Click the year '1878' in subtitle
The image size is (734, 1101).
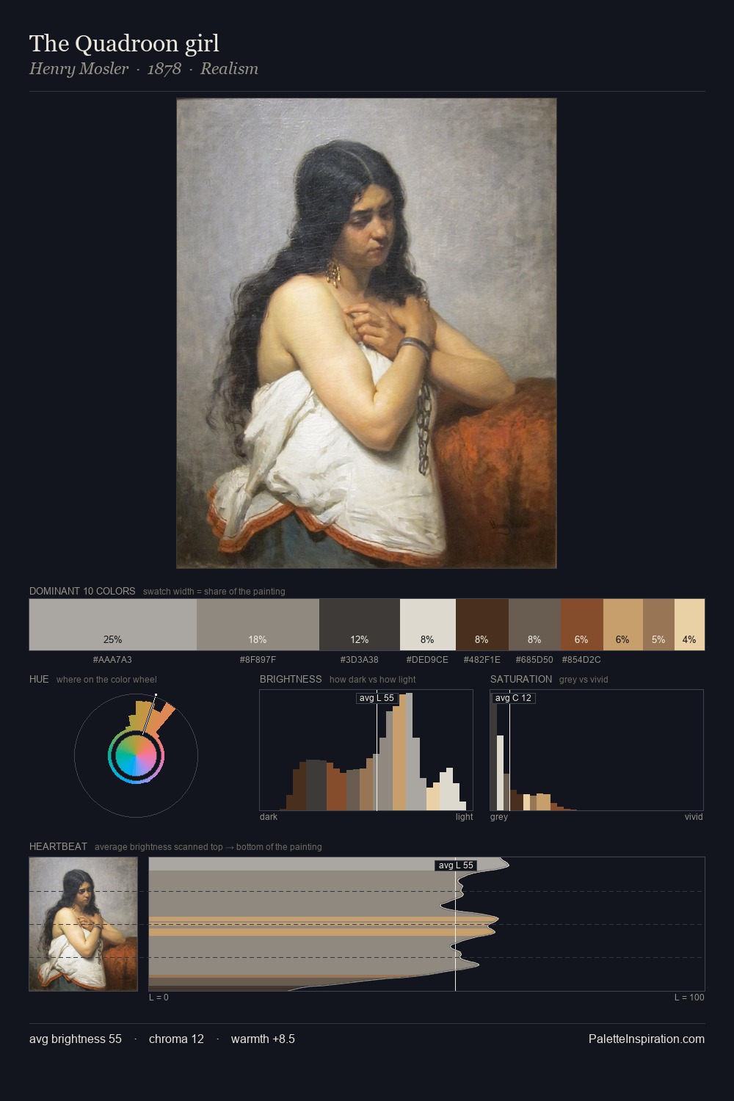point(164,69)
